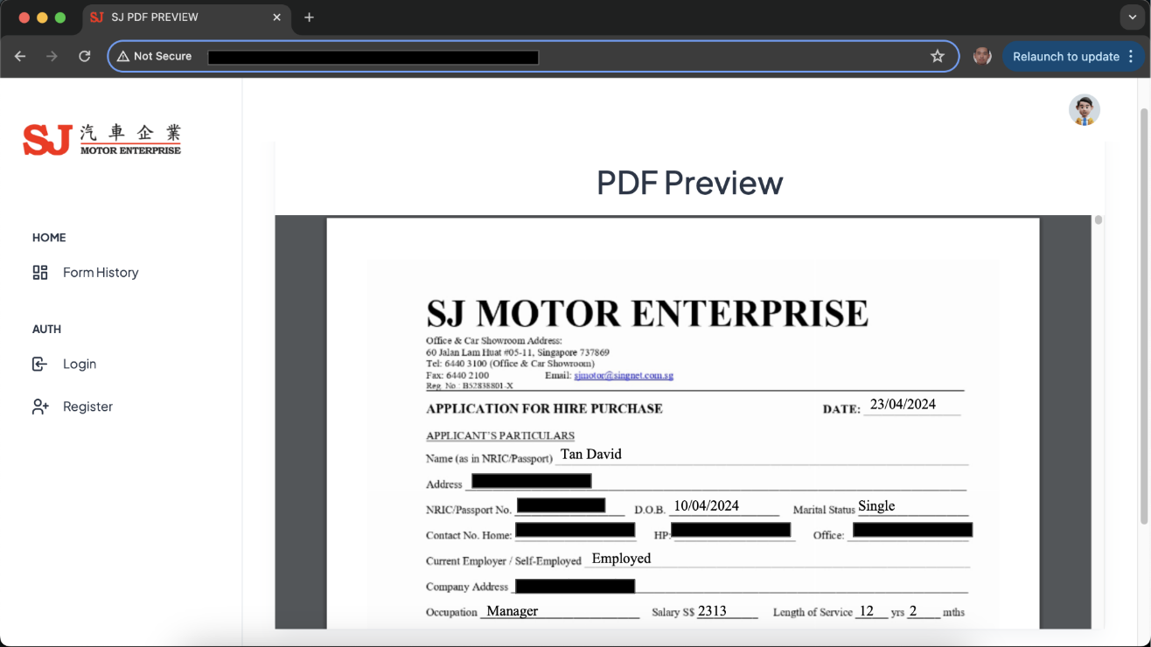
Task: Open a new tab with plus button
Action: [x=309, y=17]
